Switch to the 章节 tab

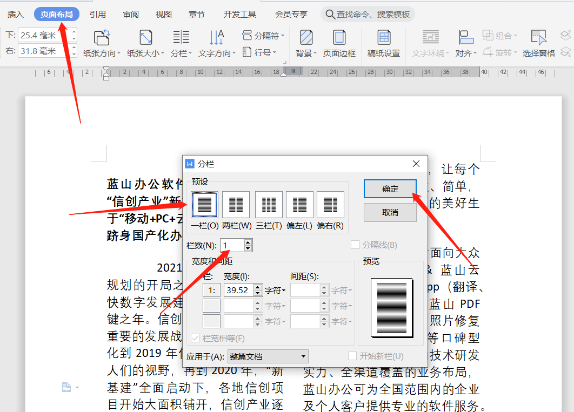pos(197,14)
